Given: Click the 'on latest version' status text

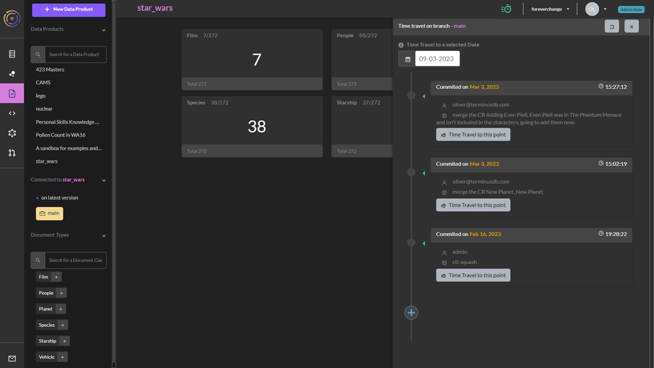Looking at the screenshot, I should tap(60, 198).
